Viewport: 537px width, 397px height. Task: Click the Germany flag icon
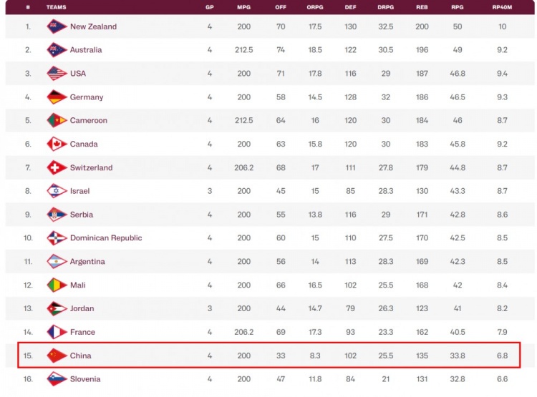tap(57, 97)
